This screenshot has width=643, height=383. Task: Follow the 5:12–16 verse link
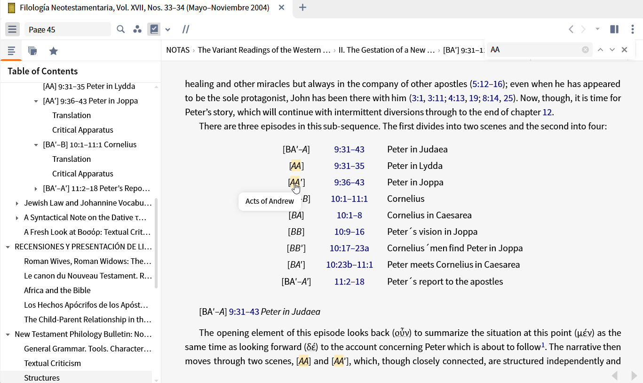[x=487, y=84]
